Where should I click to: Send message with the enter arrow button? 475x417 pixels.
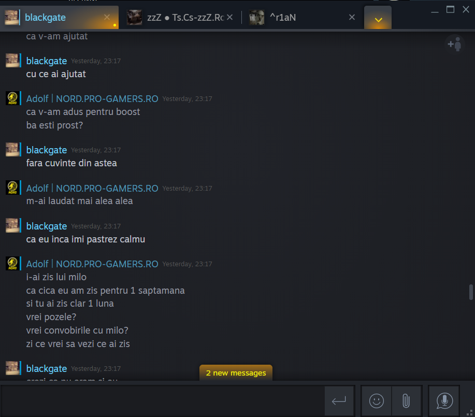339,400
